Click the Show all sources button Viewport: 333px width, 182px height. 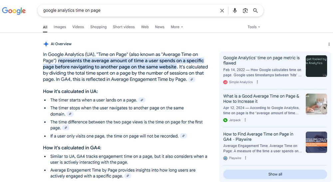[275, 174]
